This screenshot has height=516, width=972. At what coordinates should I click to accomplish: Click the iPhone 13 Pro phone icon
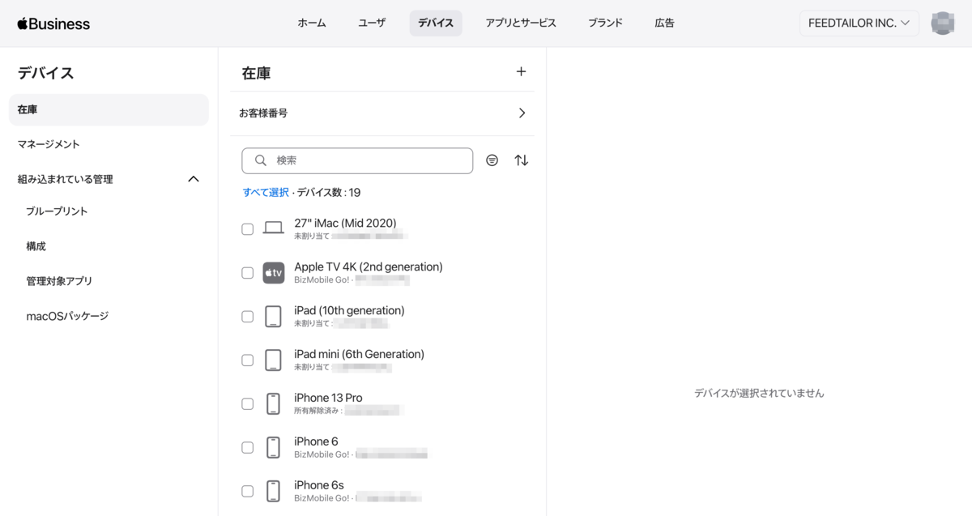[x=274, y=403]
